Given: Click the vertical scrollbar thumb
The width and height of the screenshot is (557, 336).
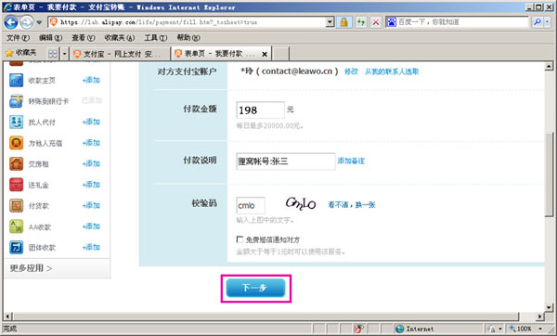Looking at the screenshot, I should click(549, 174).
